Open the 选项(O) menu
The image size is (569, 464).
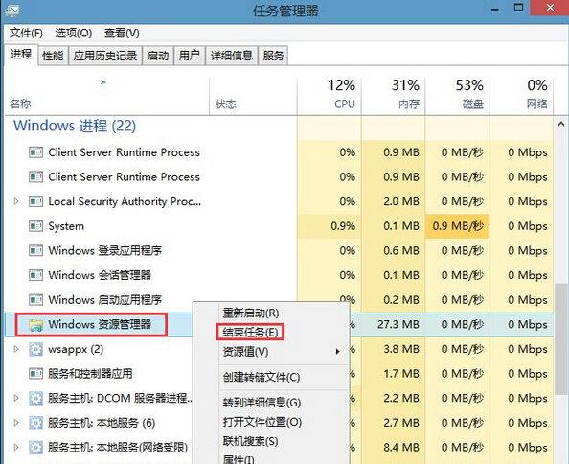[74, 33]
